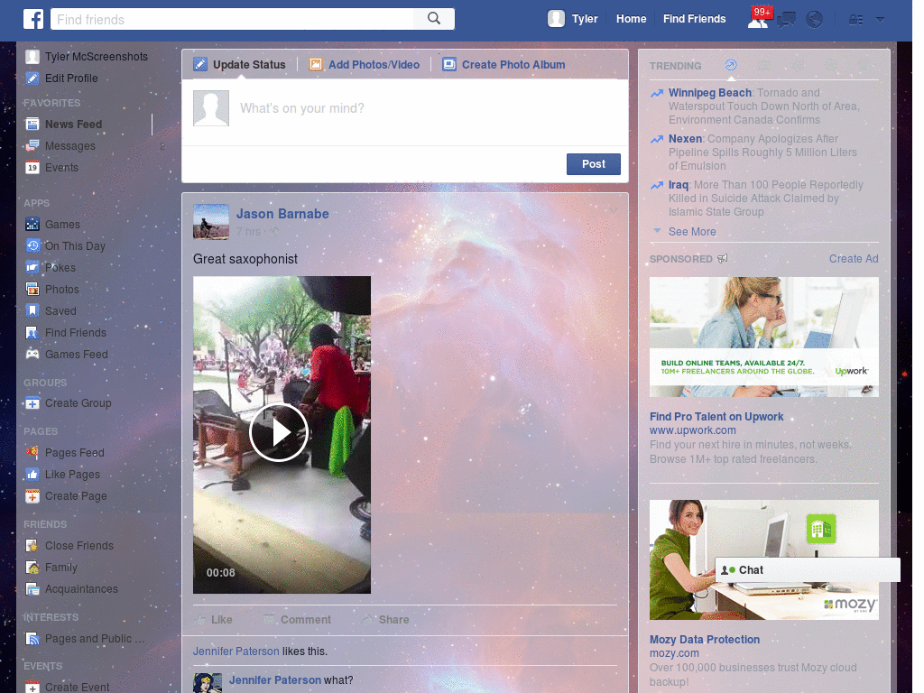Click Close Friends star icon
The image size is (924, 693).
pos(32,546)
